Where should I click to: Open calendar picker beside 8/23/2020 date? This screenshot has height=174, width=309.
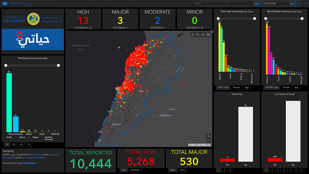tap(292, 3)
